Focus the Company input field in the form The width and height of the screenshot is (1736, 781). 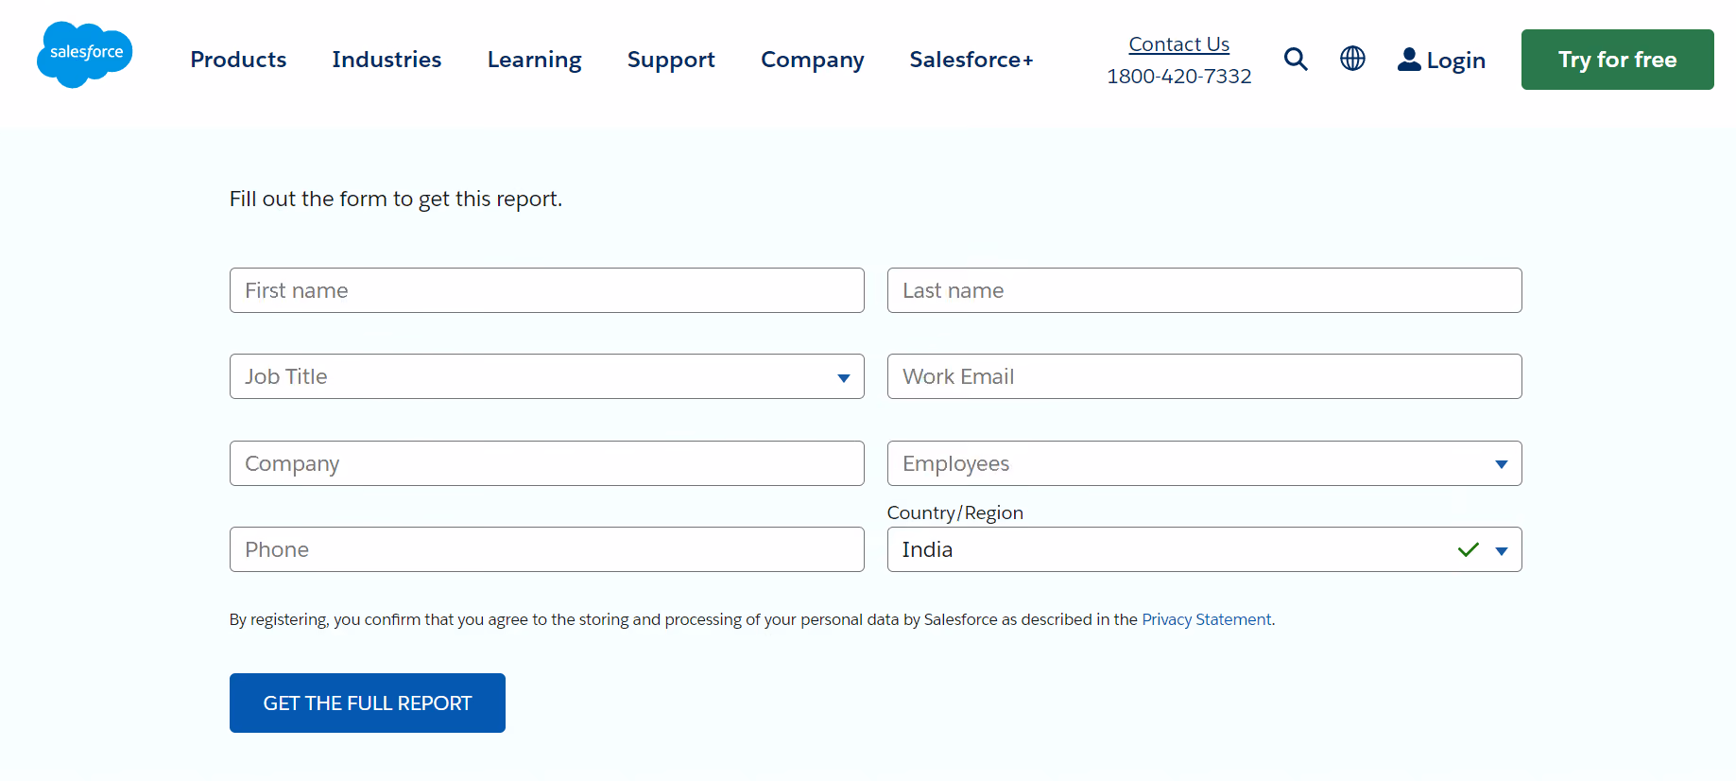point(546,463)
